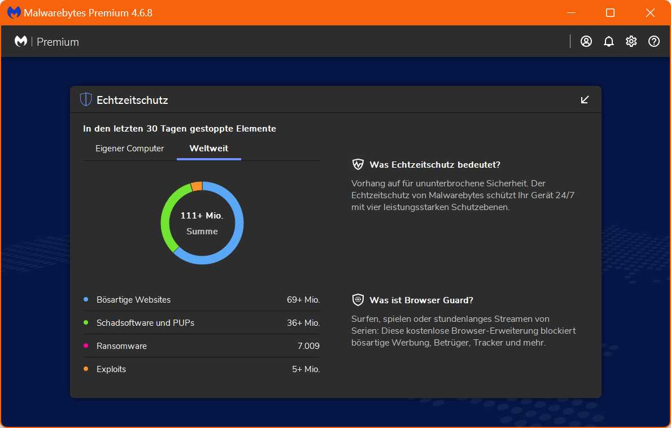Screen dimensions: 671x428
Task: Open notifications via the bell icon
Action: pos(608,41)
